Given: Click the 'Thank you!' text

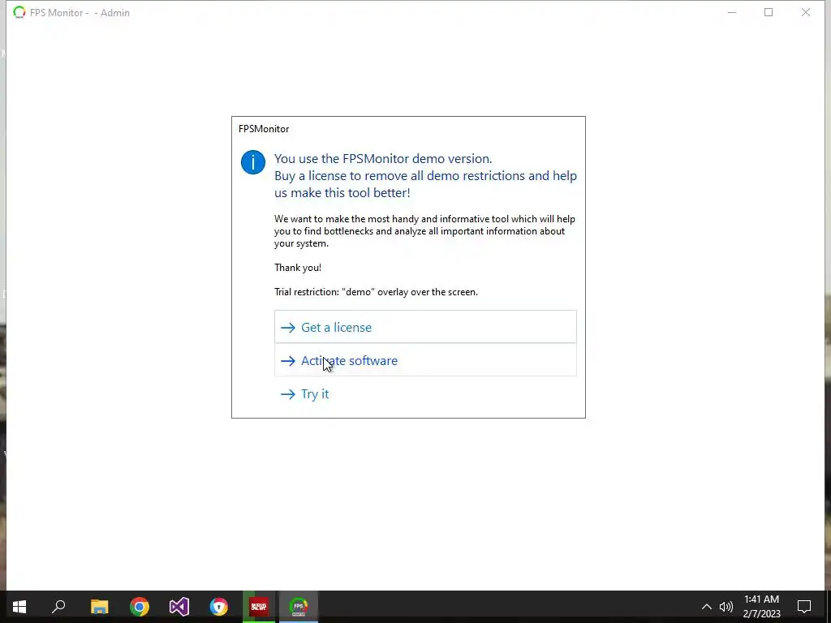Looking at the screenshot, I should pyautogui.click(x=298, y=268).
